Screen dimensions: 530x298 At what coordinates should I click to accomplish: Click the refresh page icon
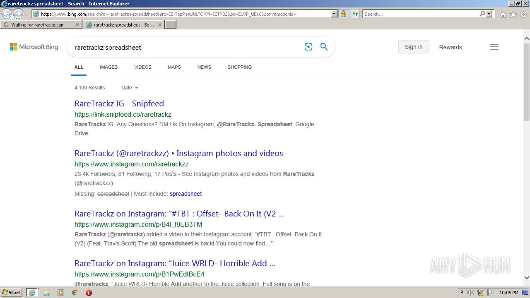[x=355, y=14]
